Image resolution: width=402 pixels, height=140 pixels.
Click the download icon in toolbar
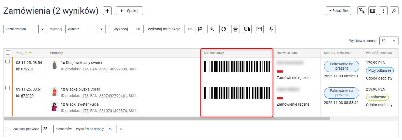(x=212, y=29)
